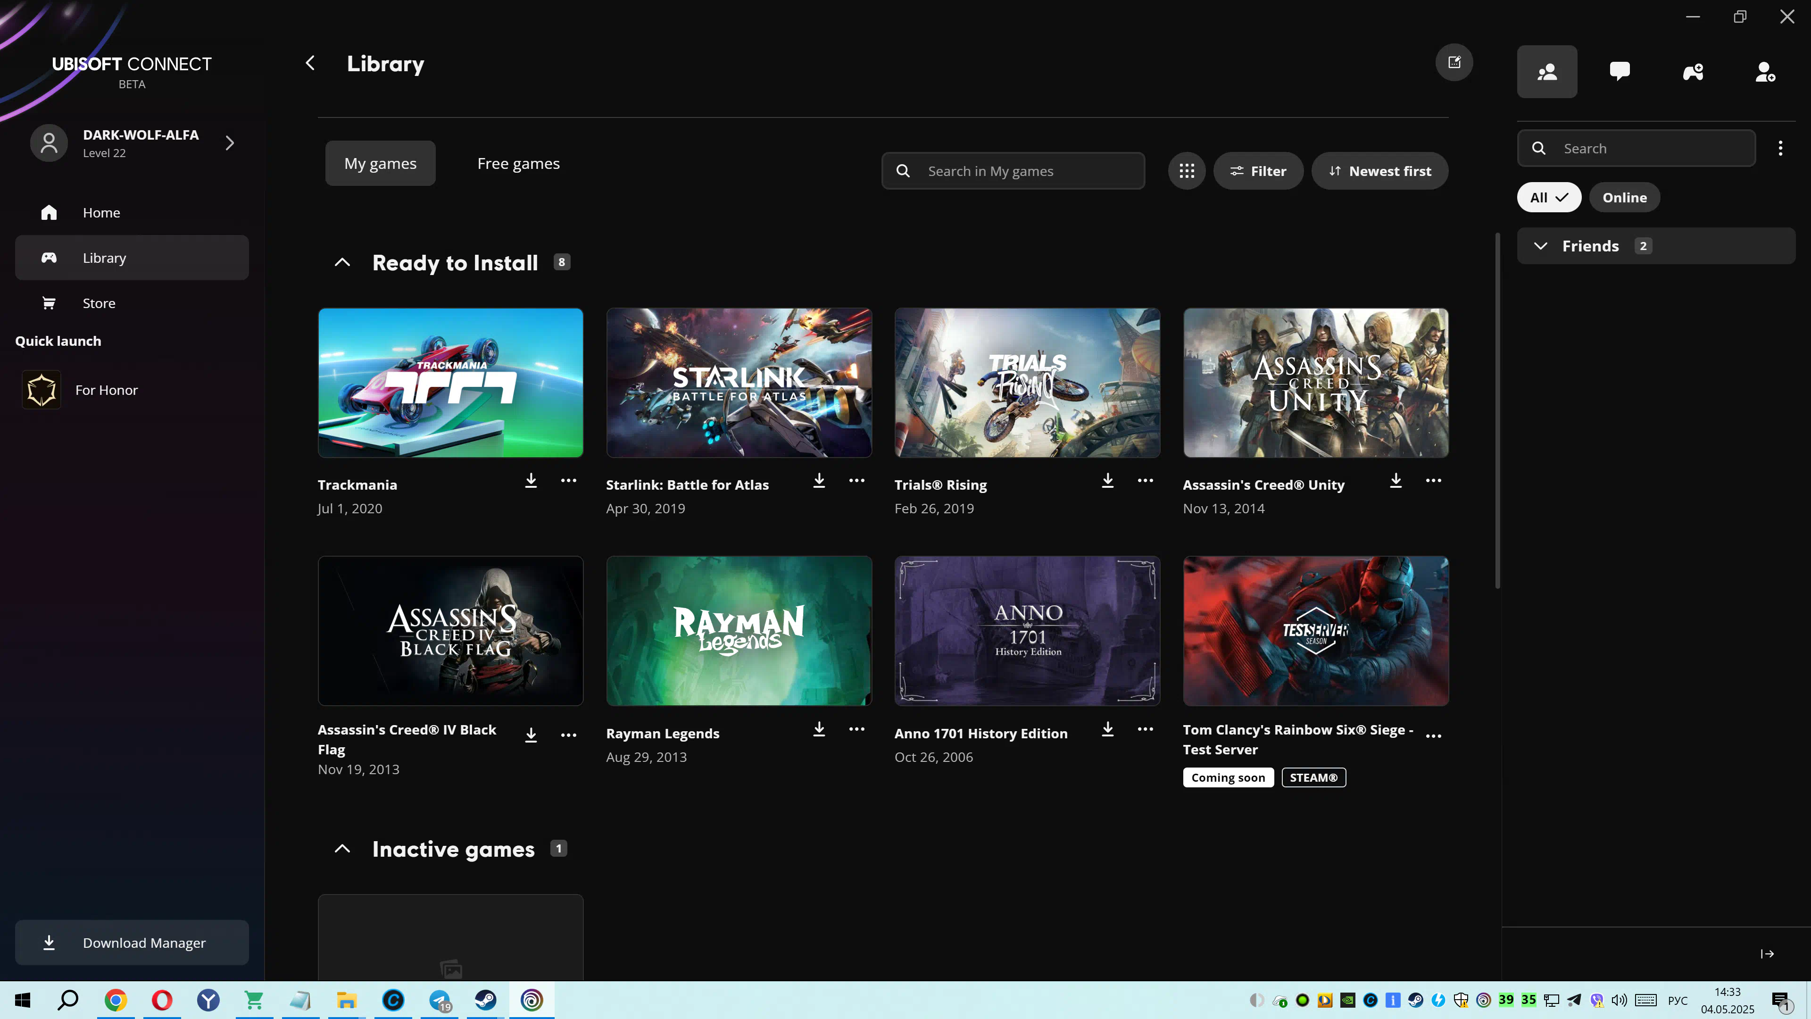Download Rayman Legends
The height and width of the screenshot is (1019, 1811).
tap(819, 730)
